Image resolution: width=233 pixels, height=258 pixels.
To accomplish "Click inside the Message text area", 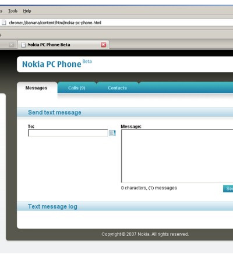I will pyautogui.click(x=177, y=156).
